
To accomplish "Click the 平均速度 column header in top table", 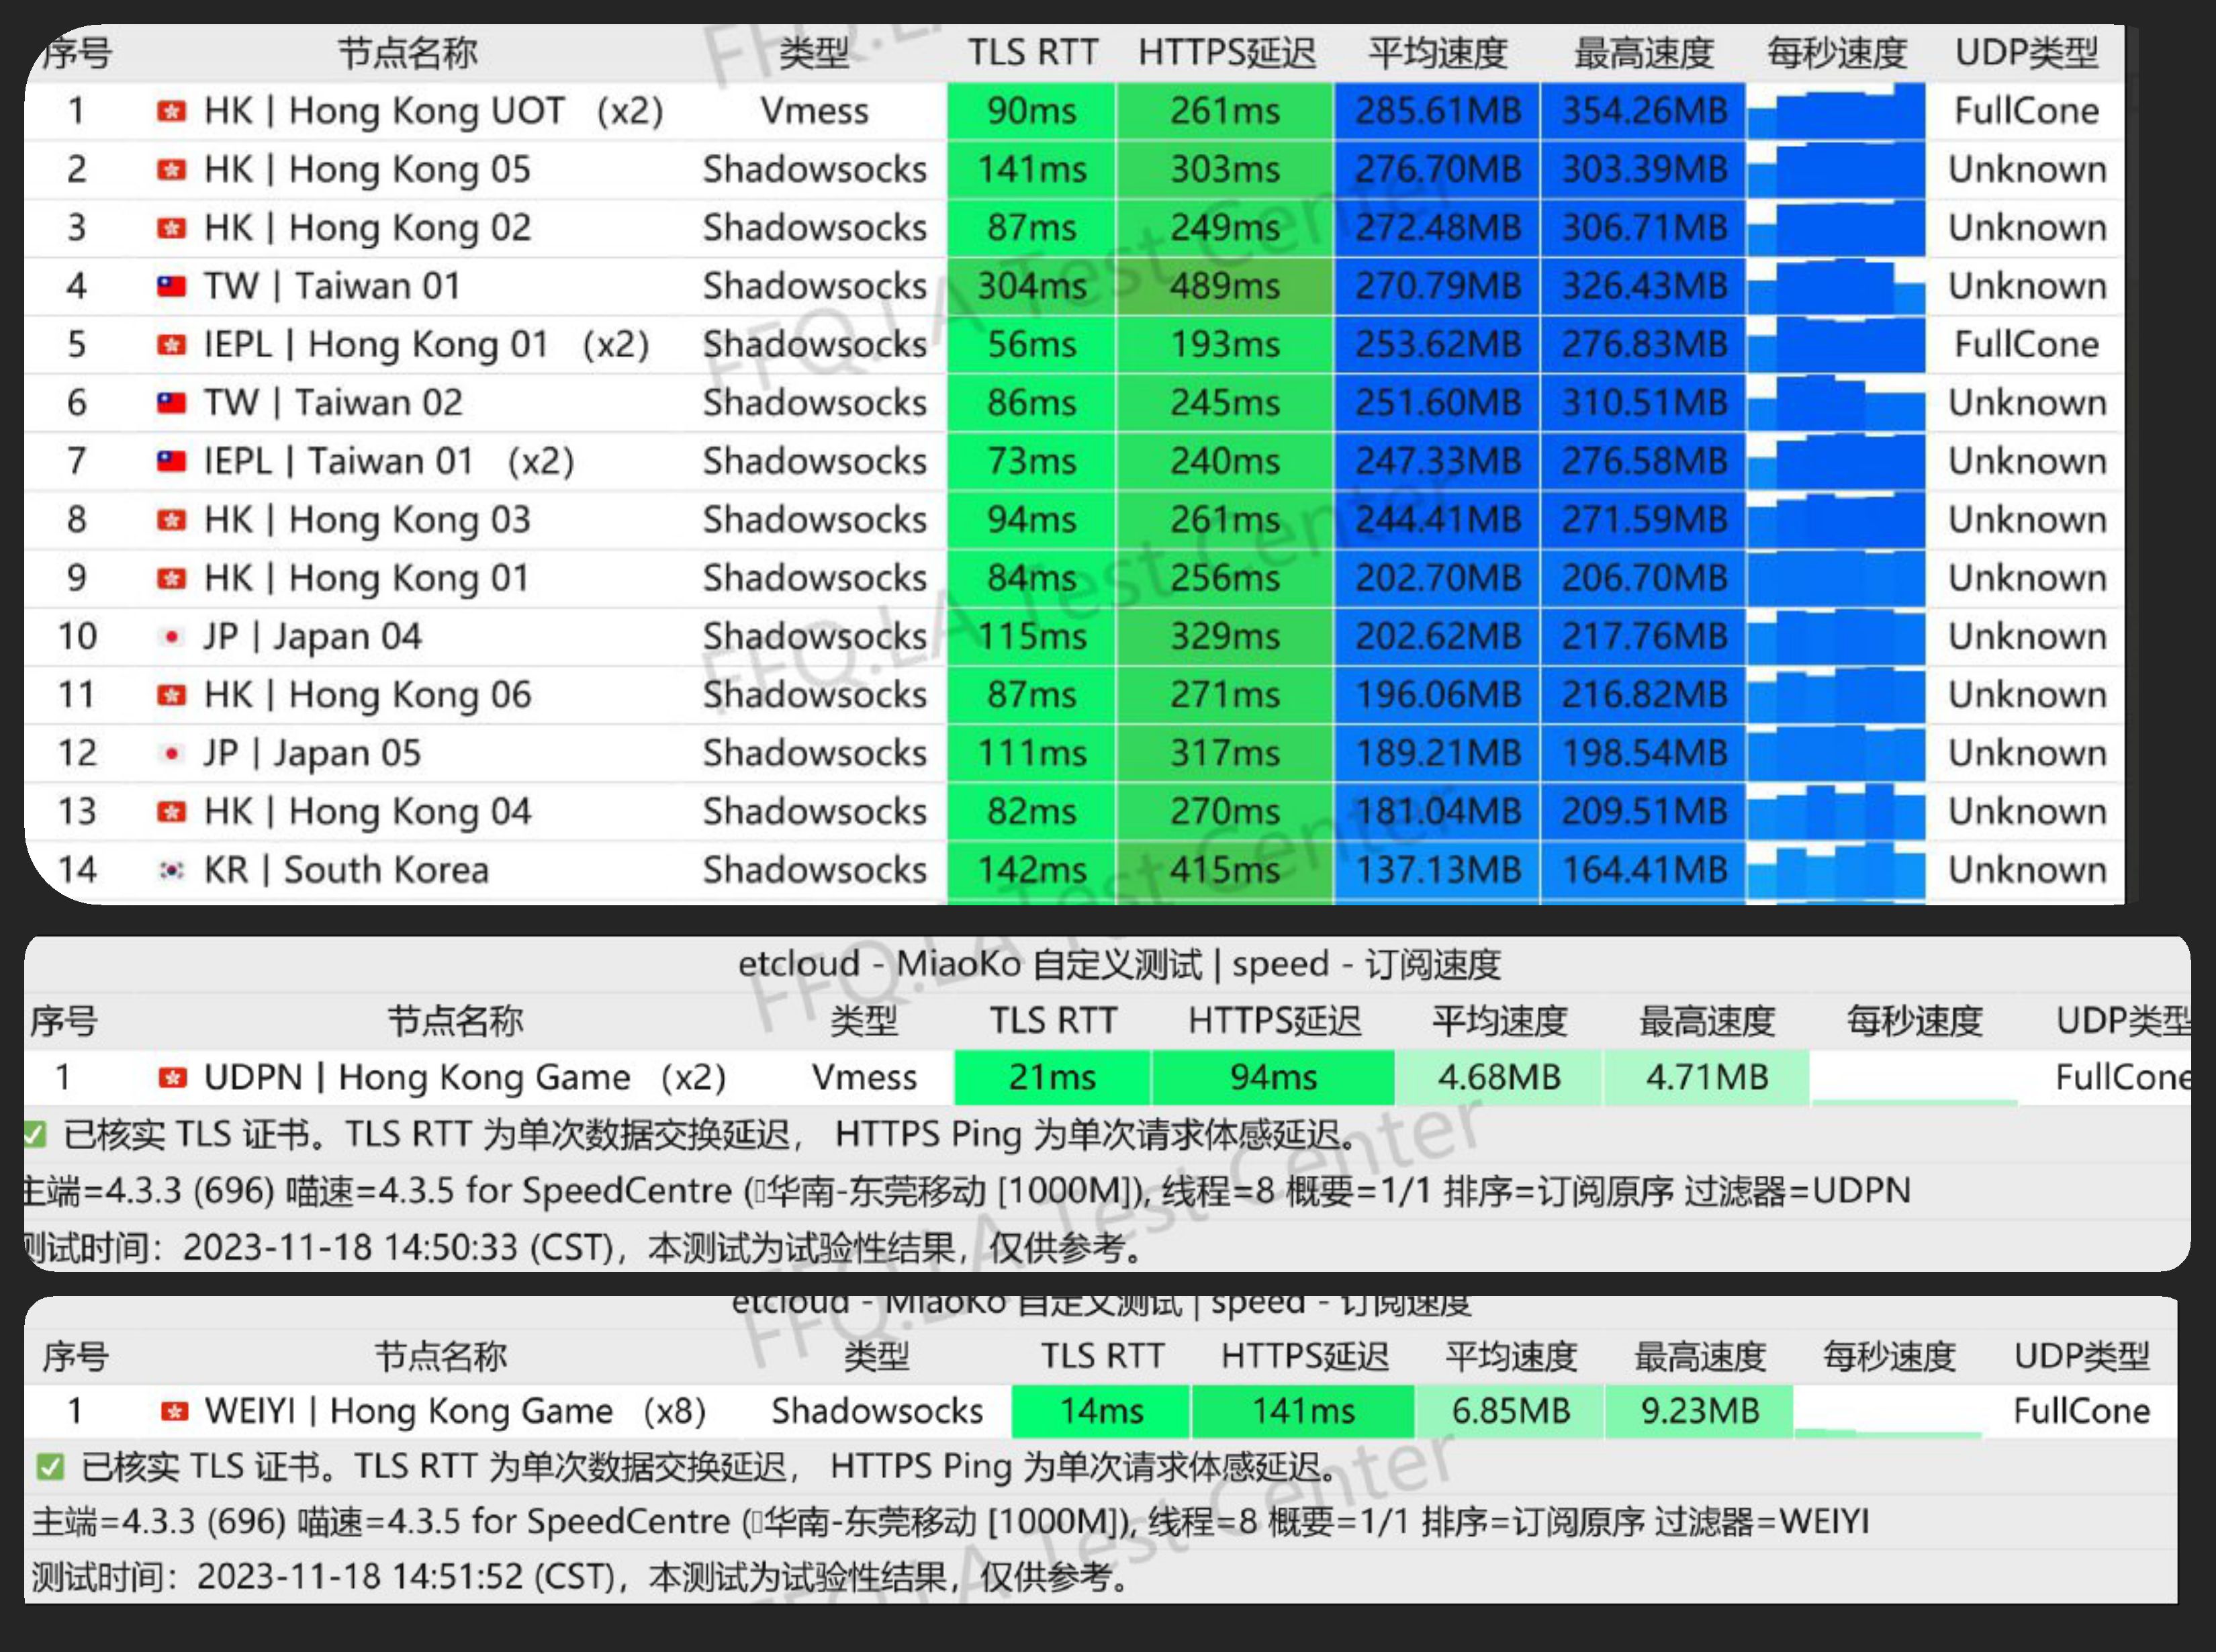I will tap(1437, 53).
